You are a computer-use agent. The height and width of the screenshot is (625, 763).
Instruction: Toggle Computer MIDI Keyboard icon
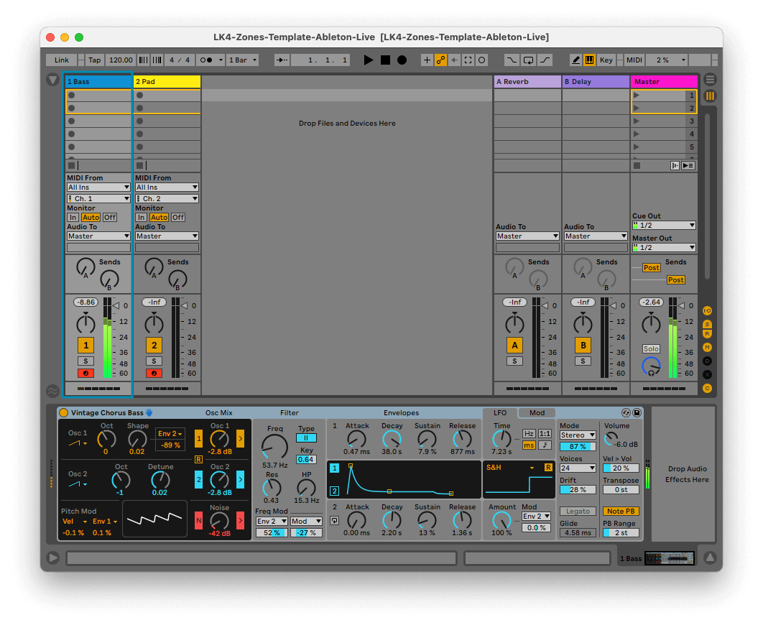pos(589,60)
